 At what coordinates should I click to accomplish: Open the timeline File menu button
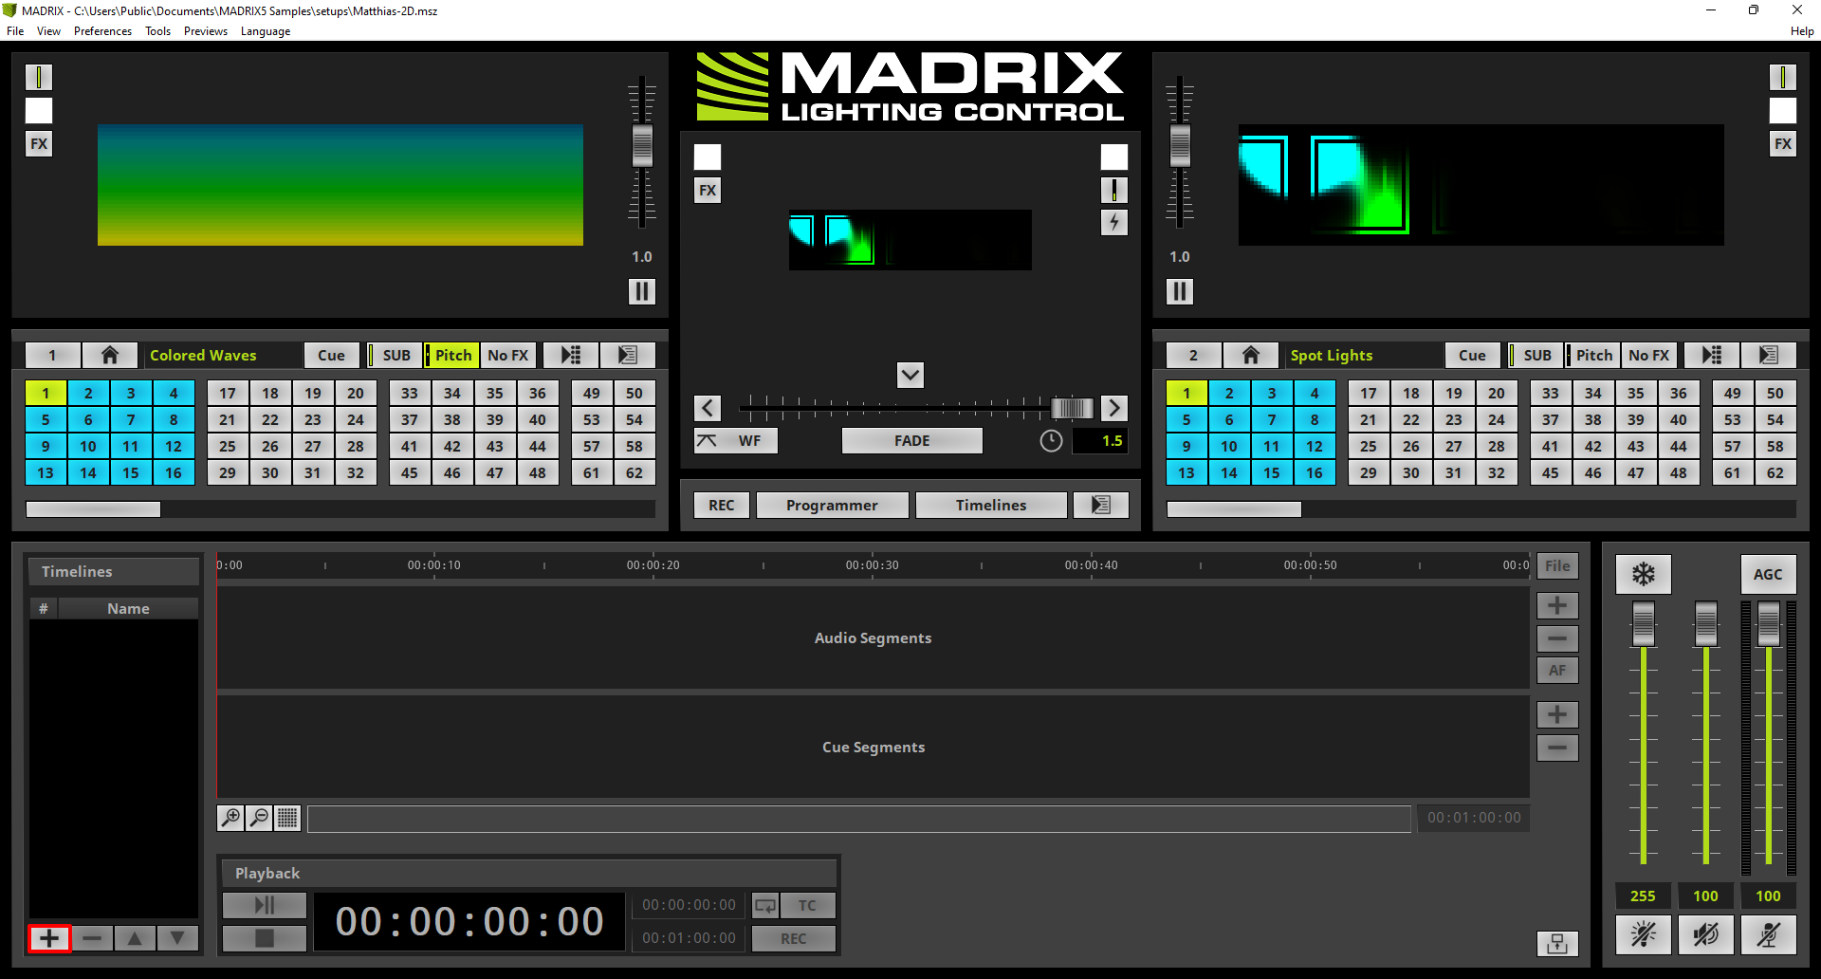[x=1557, y=565]
